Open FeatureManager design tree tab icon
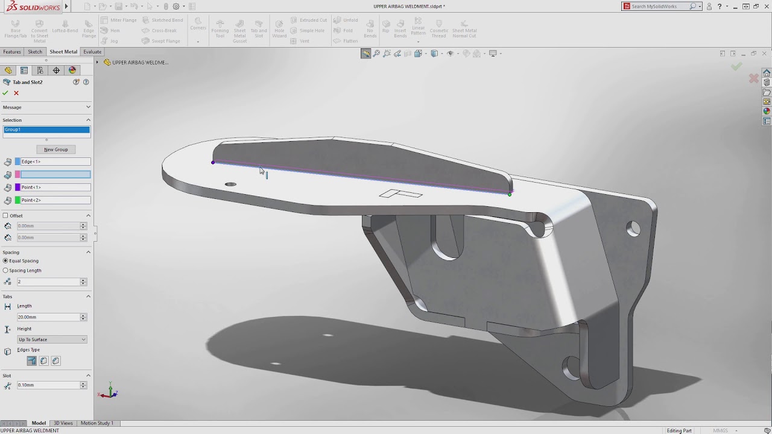Image resolution: width=772 pixels, height=434 pixels. tap(8, 71)
